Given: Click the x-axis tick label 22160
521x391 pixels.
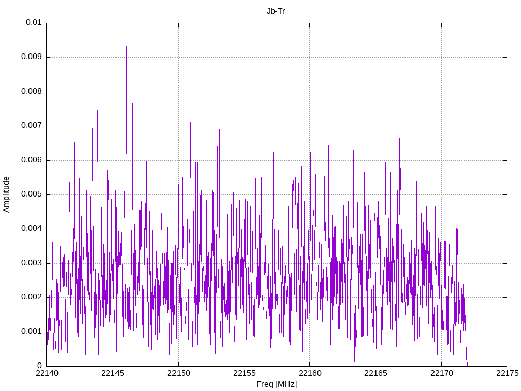Looking at the screenshot, I should click(x=310, y=373).
